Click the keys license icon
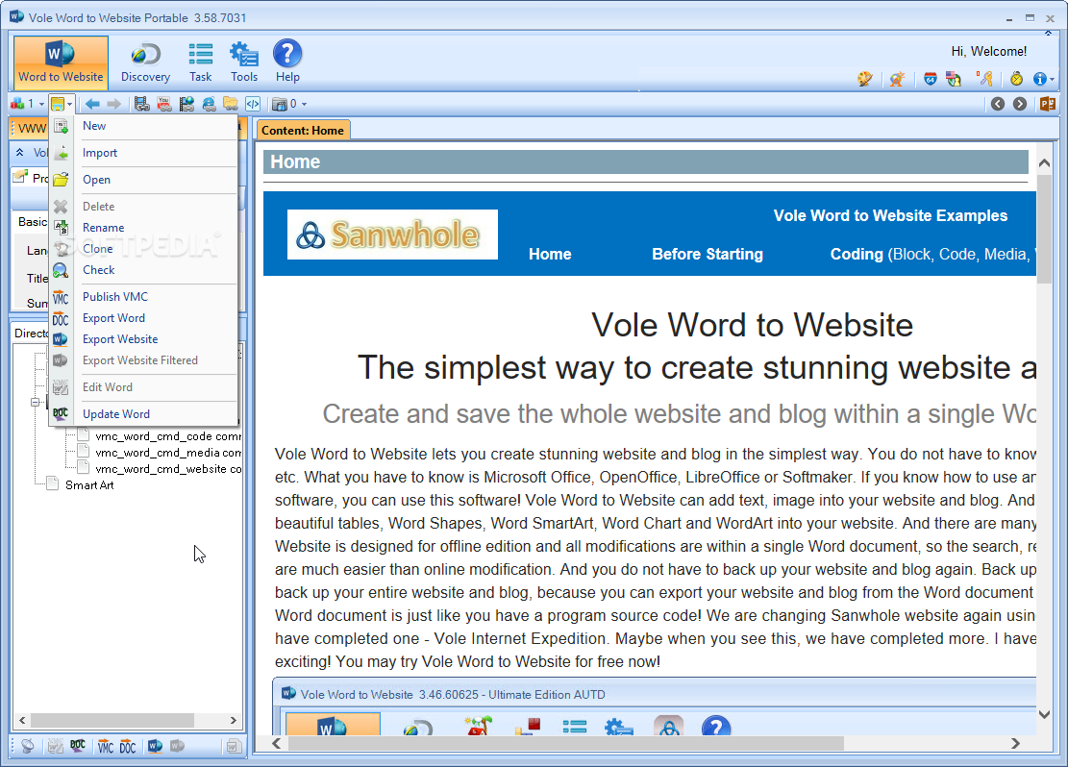This screenshot has height=767, width=1068. (x=985, y=79)
